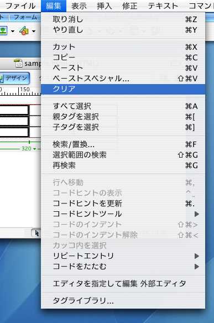Open the 挿入 menu
The width and height of the screenshot is (214, 323).
click(x=104, y=6)
